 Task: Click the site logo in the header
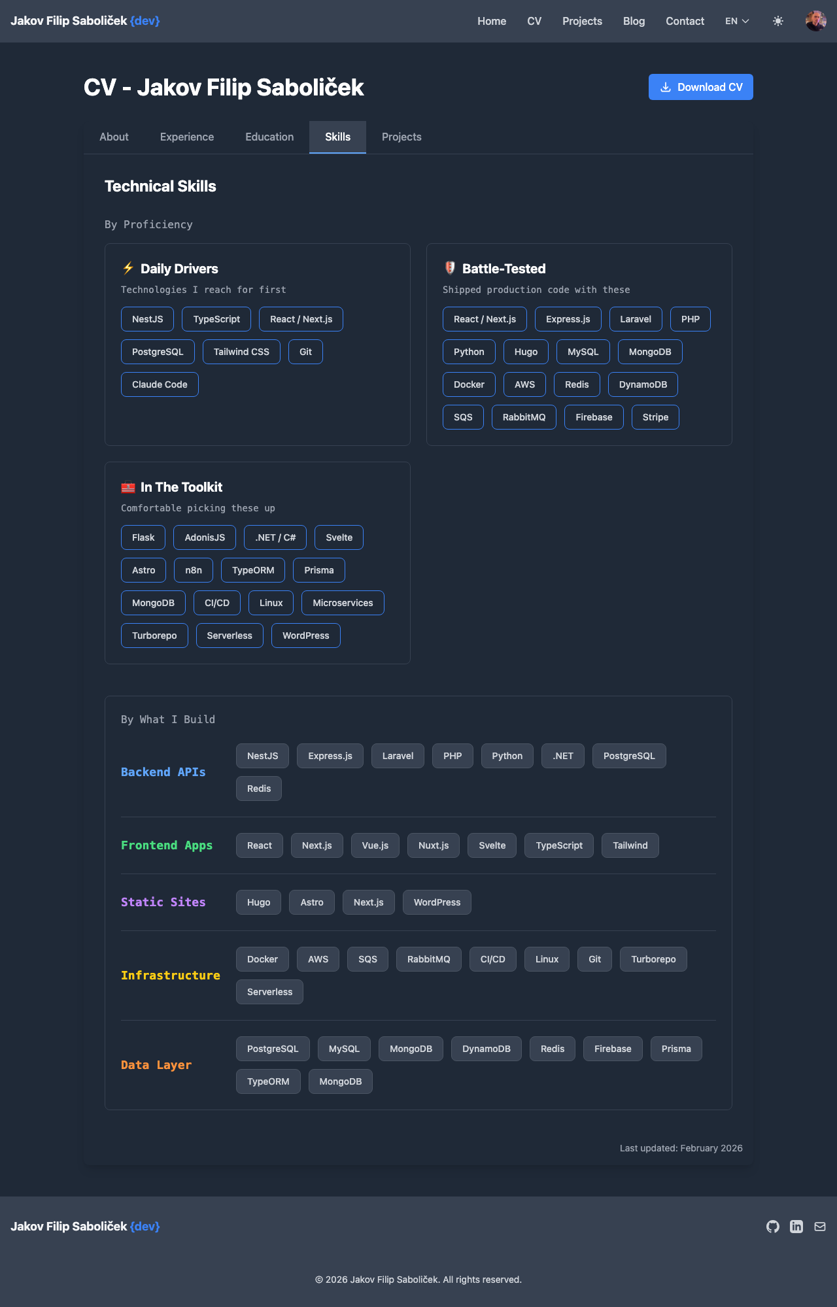85,21
